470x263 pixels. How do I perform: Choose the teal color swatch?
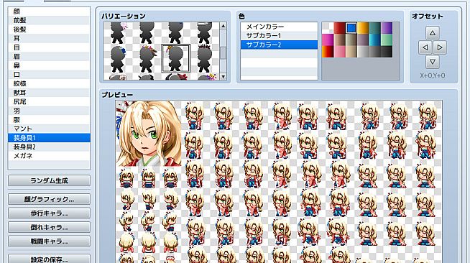pyautogui.click(x=374, y=28)
